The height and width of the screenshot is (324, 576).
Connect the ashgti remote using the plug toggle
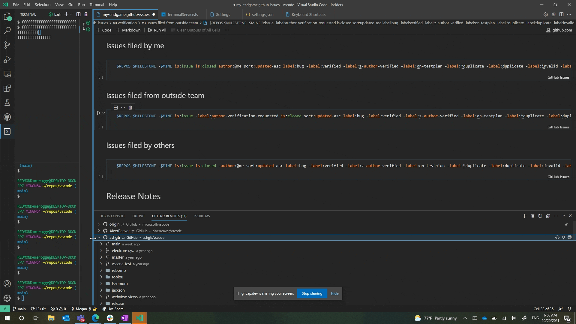563,237
